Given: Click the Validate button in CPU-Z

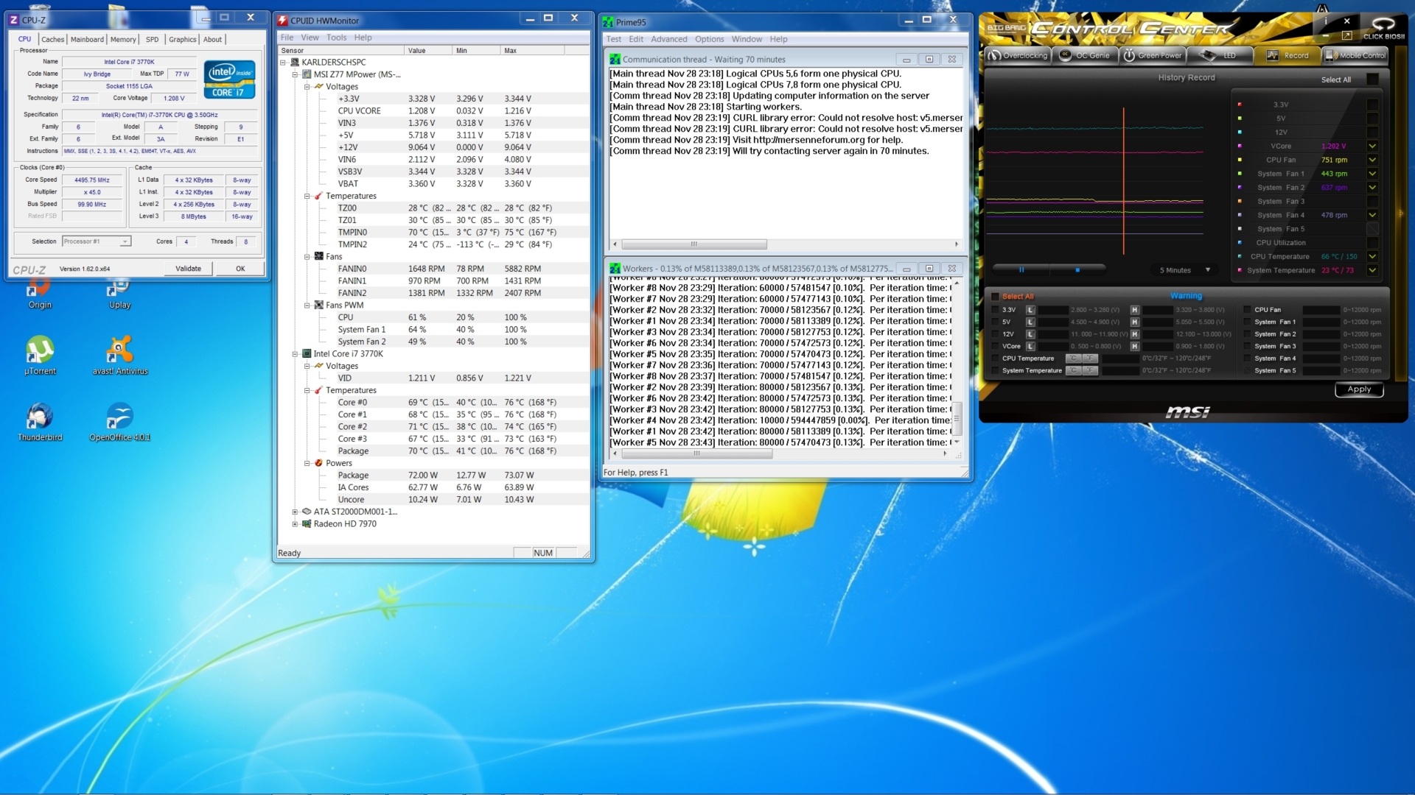Looking at the screenshot, I should tap(188, 269).
